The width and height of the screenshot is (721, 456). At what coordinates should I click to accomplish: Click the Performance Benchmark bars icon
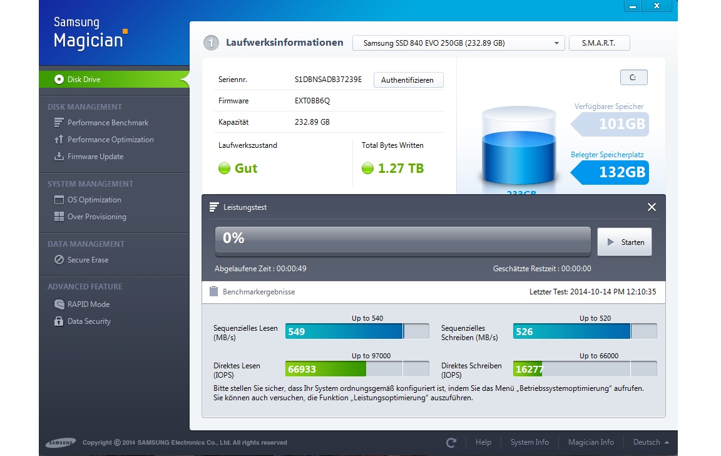click(59, 122)
